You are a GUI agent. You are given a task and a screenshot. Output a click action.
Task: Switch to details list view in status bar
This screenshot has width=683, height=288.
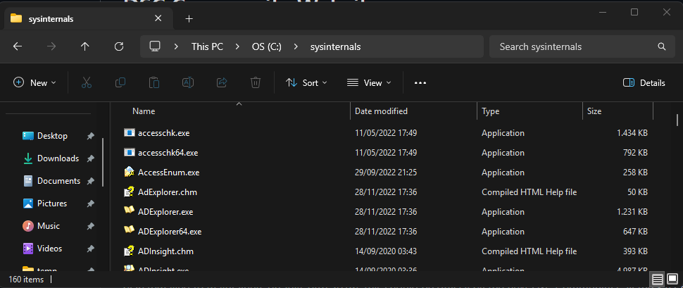click(x=658, y=278)
